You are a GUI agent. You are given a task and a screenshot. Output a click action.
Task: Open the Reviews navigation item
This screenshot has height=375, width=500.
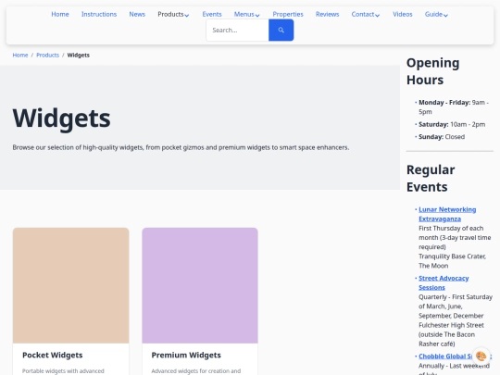pyautogui.click(x=327, y=14)
